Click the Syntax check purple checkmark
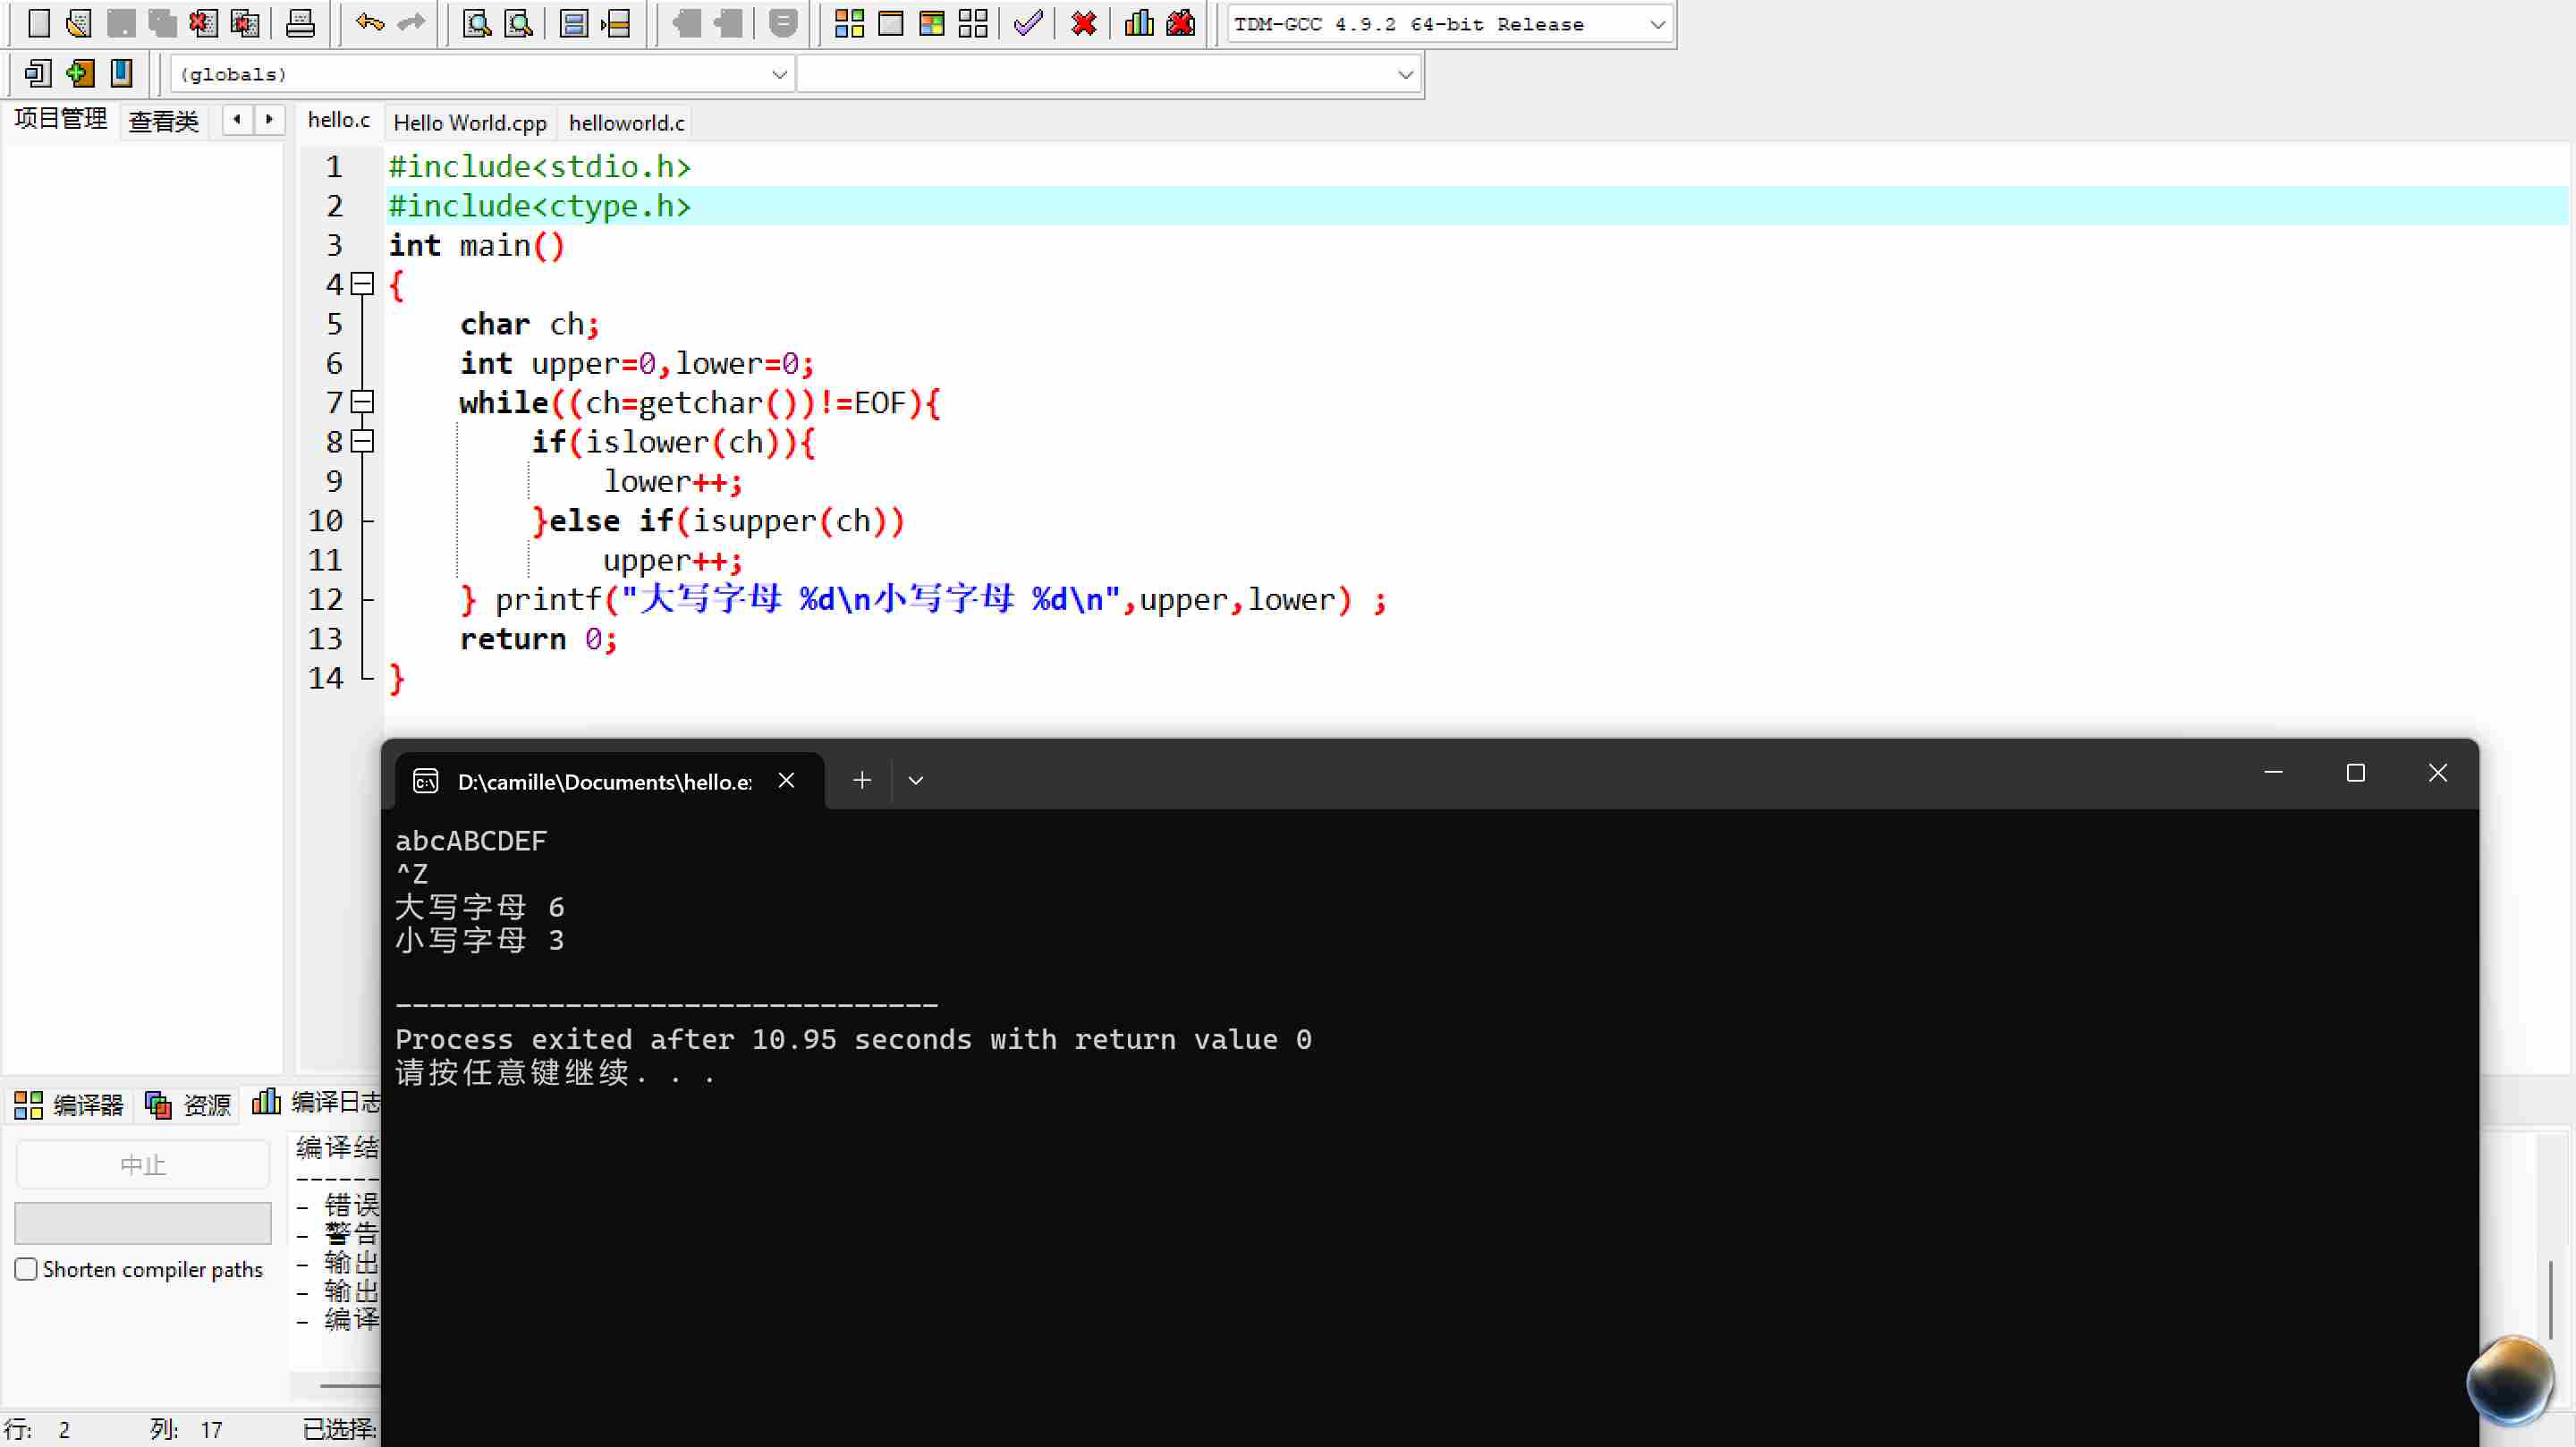This screenshot has height=1447, width=2576. (1028, 23)
